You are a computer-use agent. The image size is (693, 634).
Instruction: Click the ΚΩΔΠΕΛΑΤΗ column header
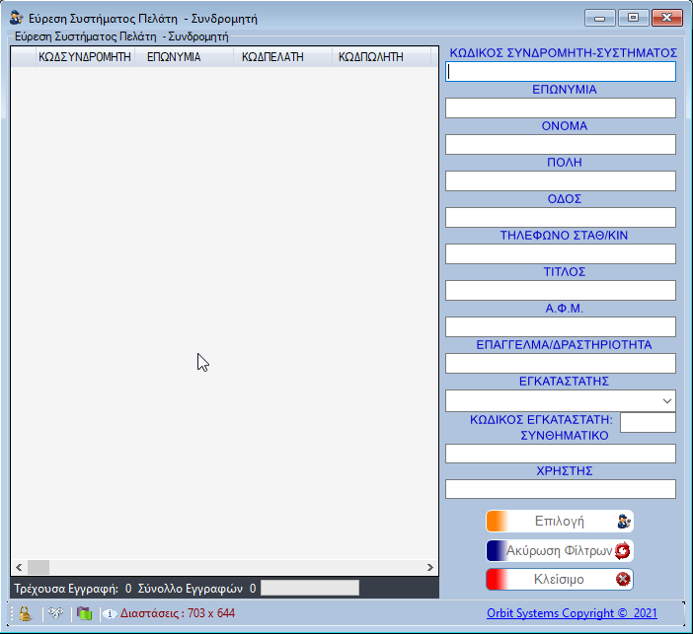click(271, 57)
